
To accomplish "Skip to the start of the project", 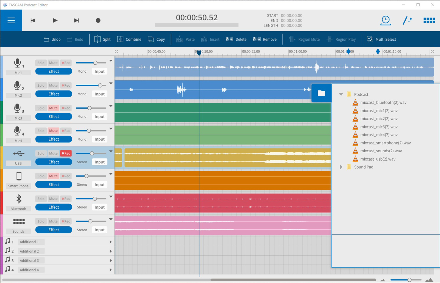I will (33, 20).
